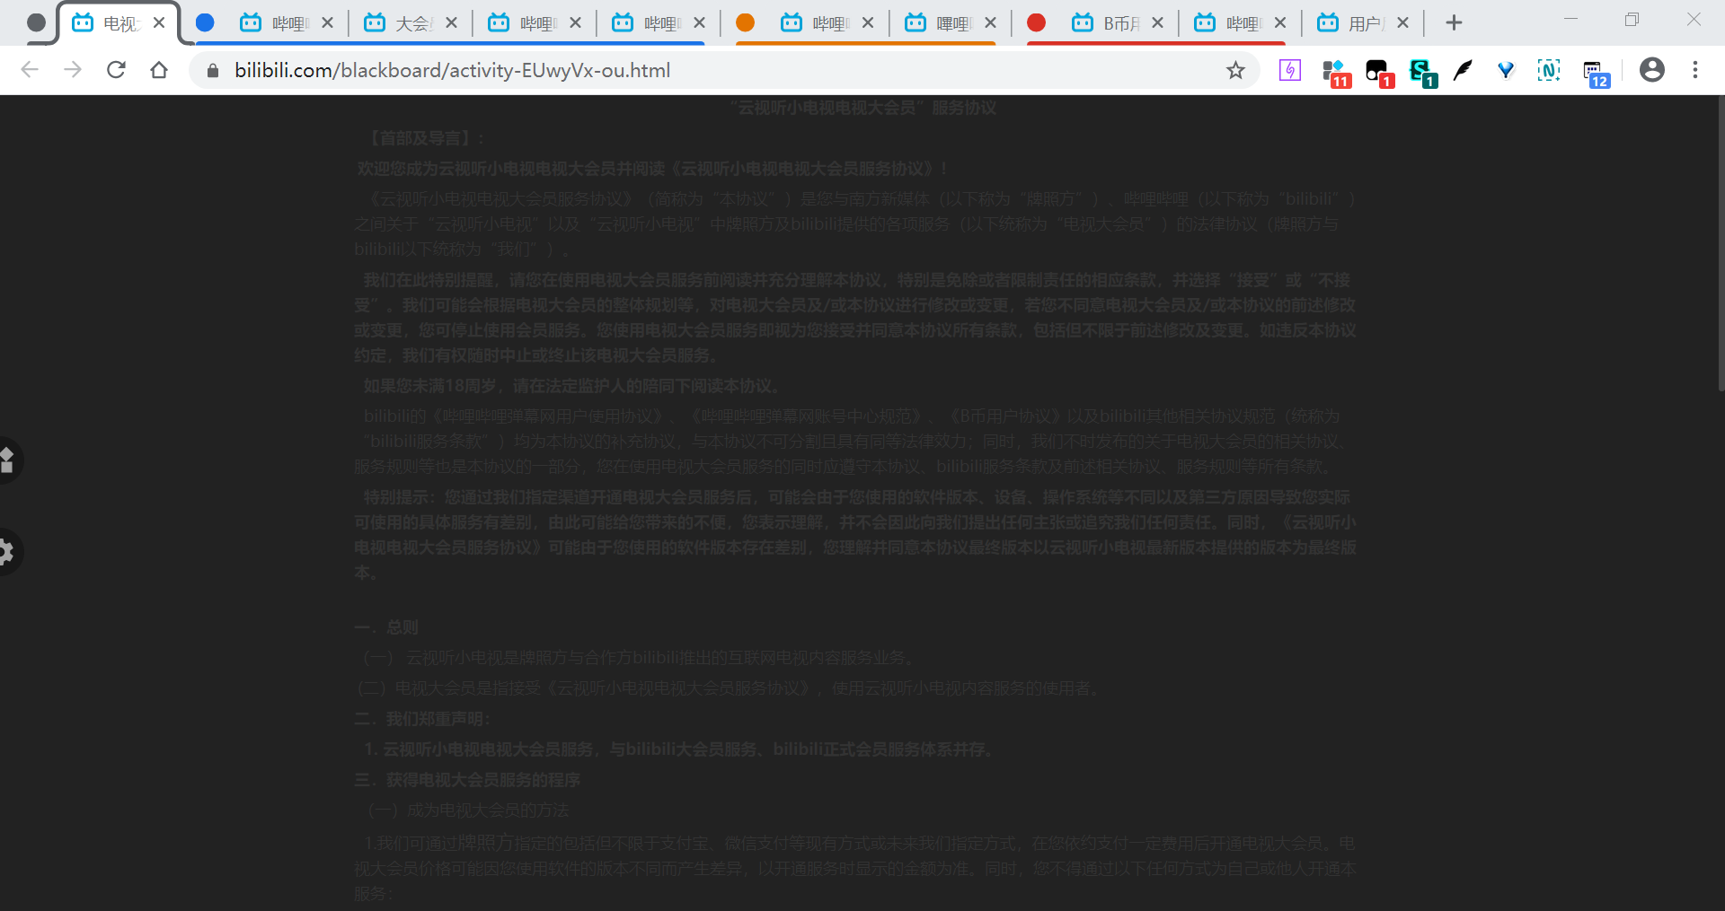Bookmark this page with the star
The width and height of the screenshot is (1725, 911).
pos(1236,70)
